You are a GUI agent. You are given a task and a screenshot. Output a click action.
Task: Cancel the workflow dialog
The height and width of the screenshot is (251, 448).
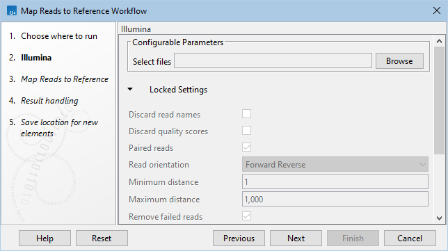click(410, 238)
